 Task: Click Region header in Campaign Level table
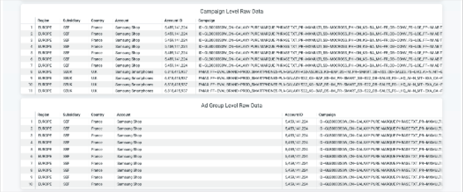pyautogui.click(x=43, y=21)
